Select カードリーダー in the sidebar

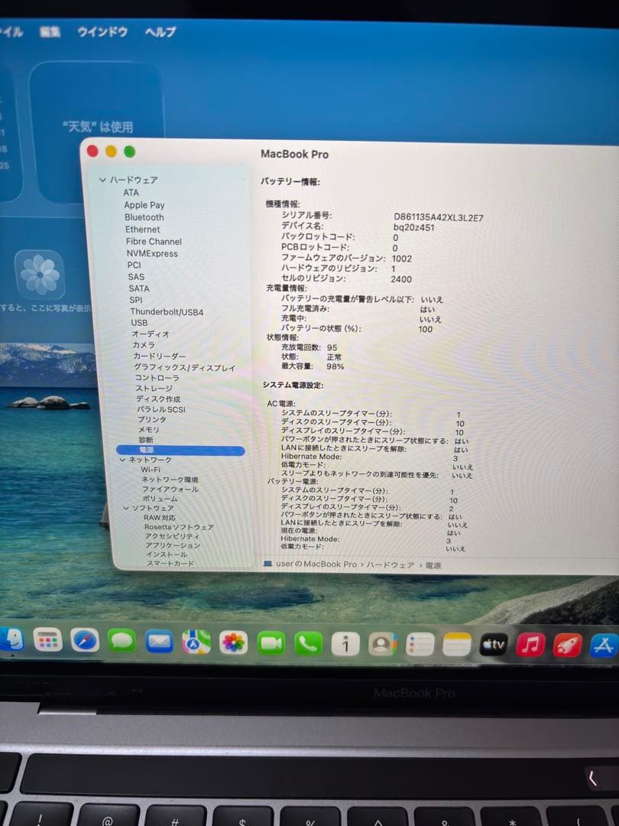coord(160,356)
